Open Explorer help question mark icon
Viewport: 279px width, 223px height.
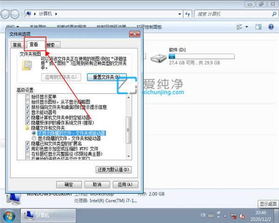[271, 27]
